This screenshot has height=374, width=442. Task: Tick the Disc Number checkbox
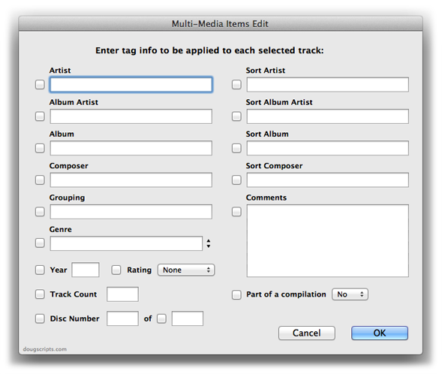pos(40,318)
